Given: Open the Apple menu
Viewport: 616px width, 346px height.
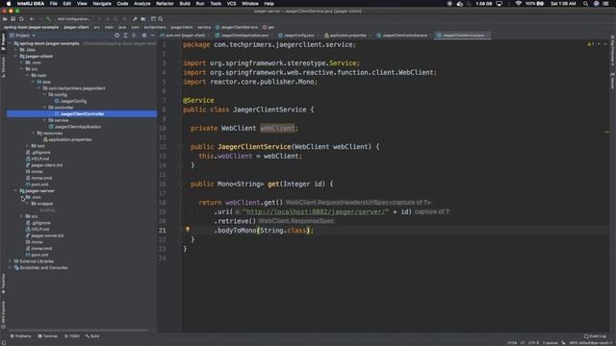Looking at the screenshot, I should pyautogui.click(x=9, y=4).
